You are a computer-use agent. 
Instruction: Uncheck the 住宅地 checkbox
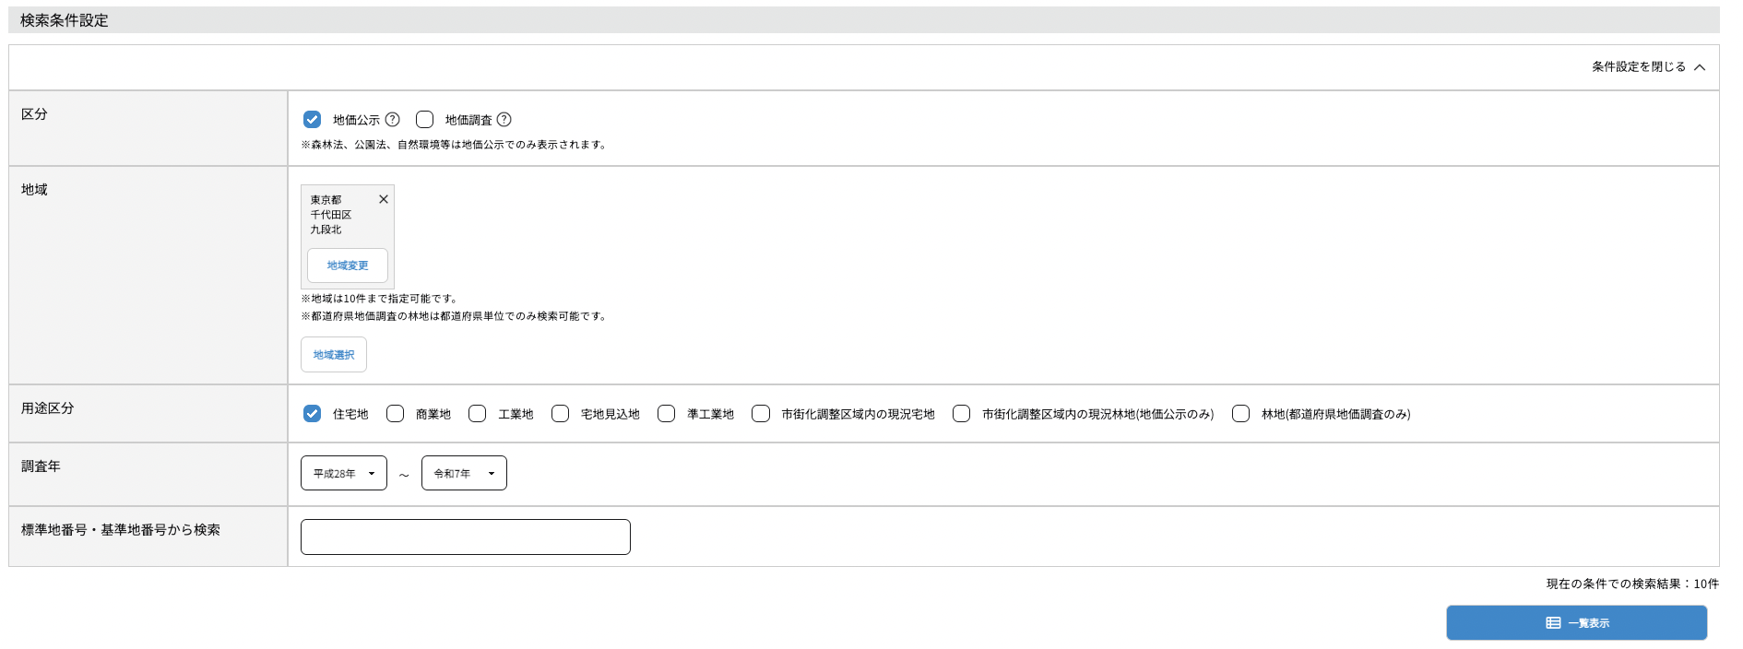[312, 414]
